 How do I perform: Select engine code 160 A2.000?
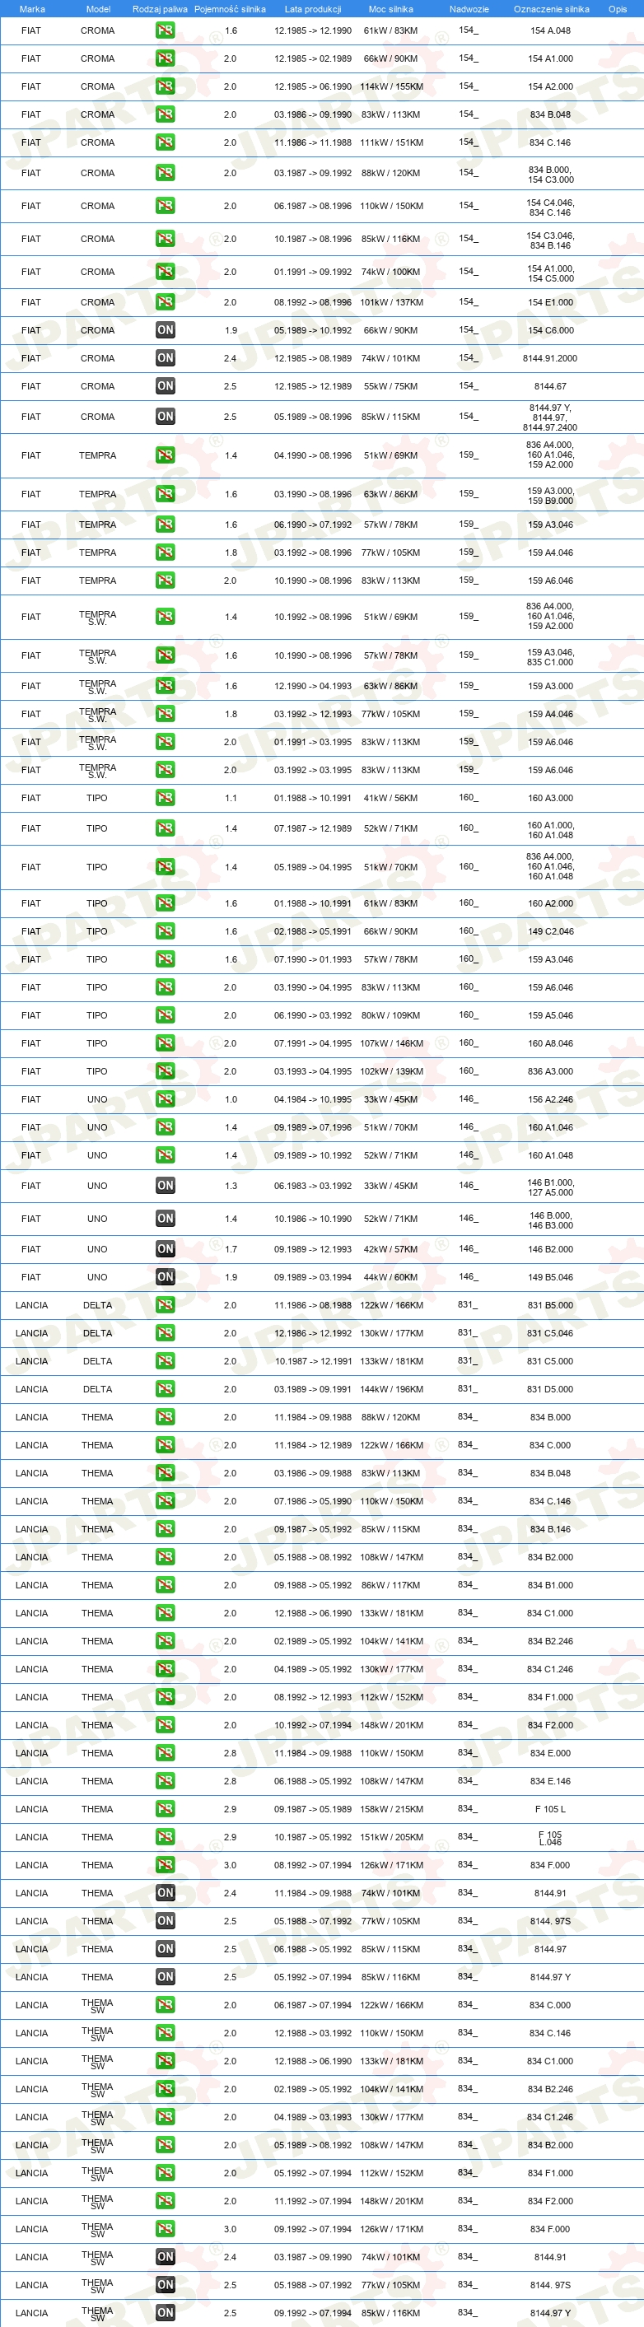click(550, 903)
